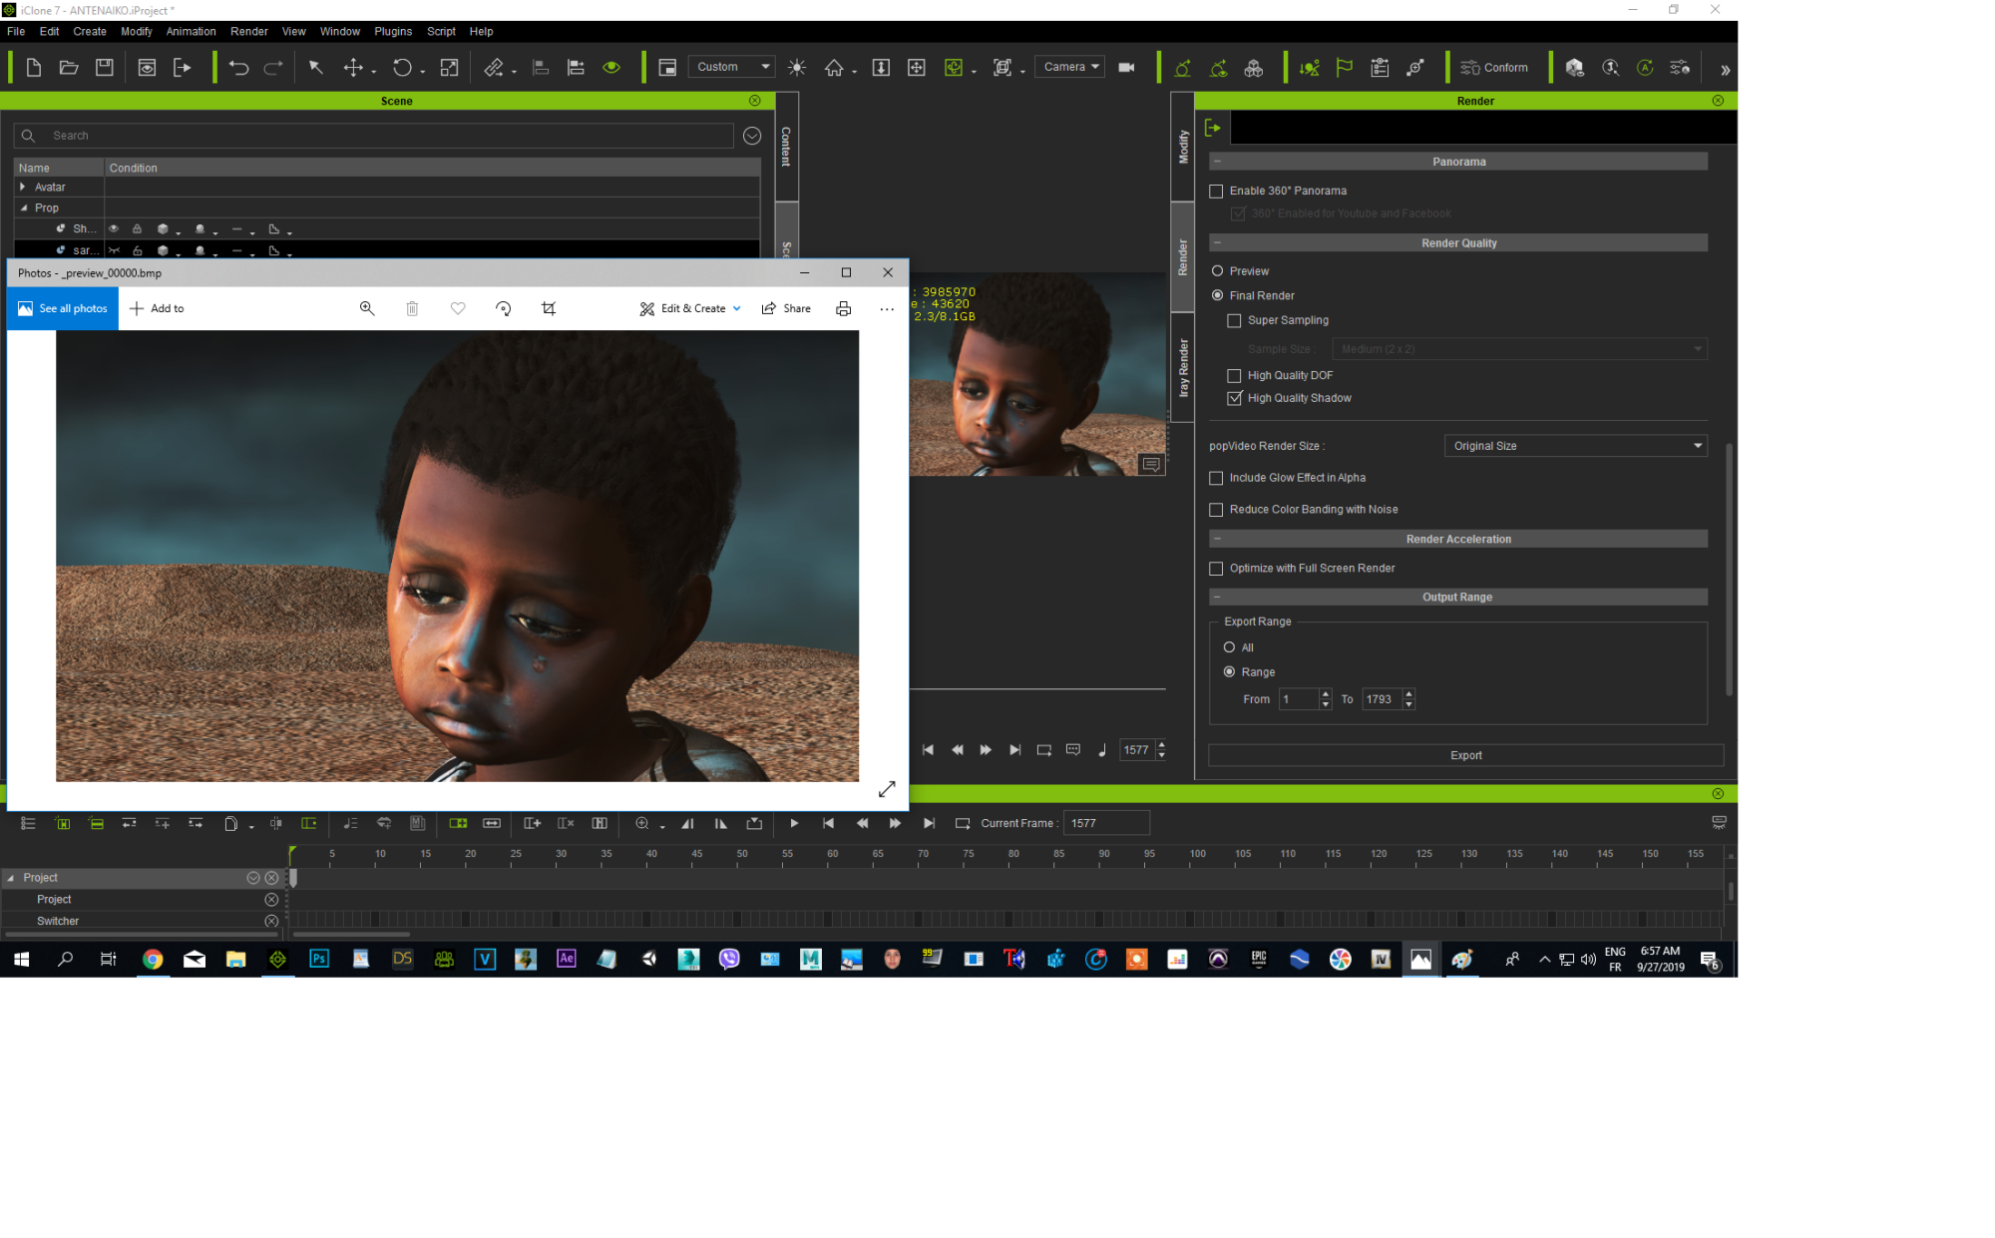Click See all photos button
Image resolution: width=1995 pixels, height=1238 pixels.
click(63, 309)
